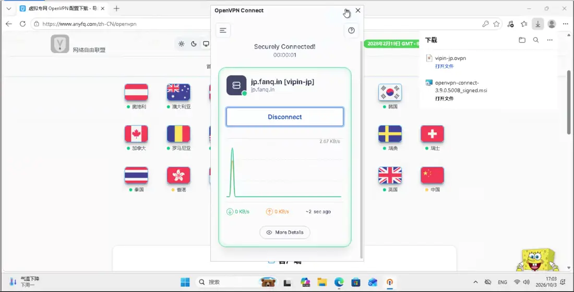Select the Austria 奥地利 flag
This screenshot has height=292, width=574.
[x=136, y=92]
